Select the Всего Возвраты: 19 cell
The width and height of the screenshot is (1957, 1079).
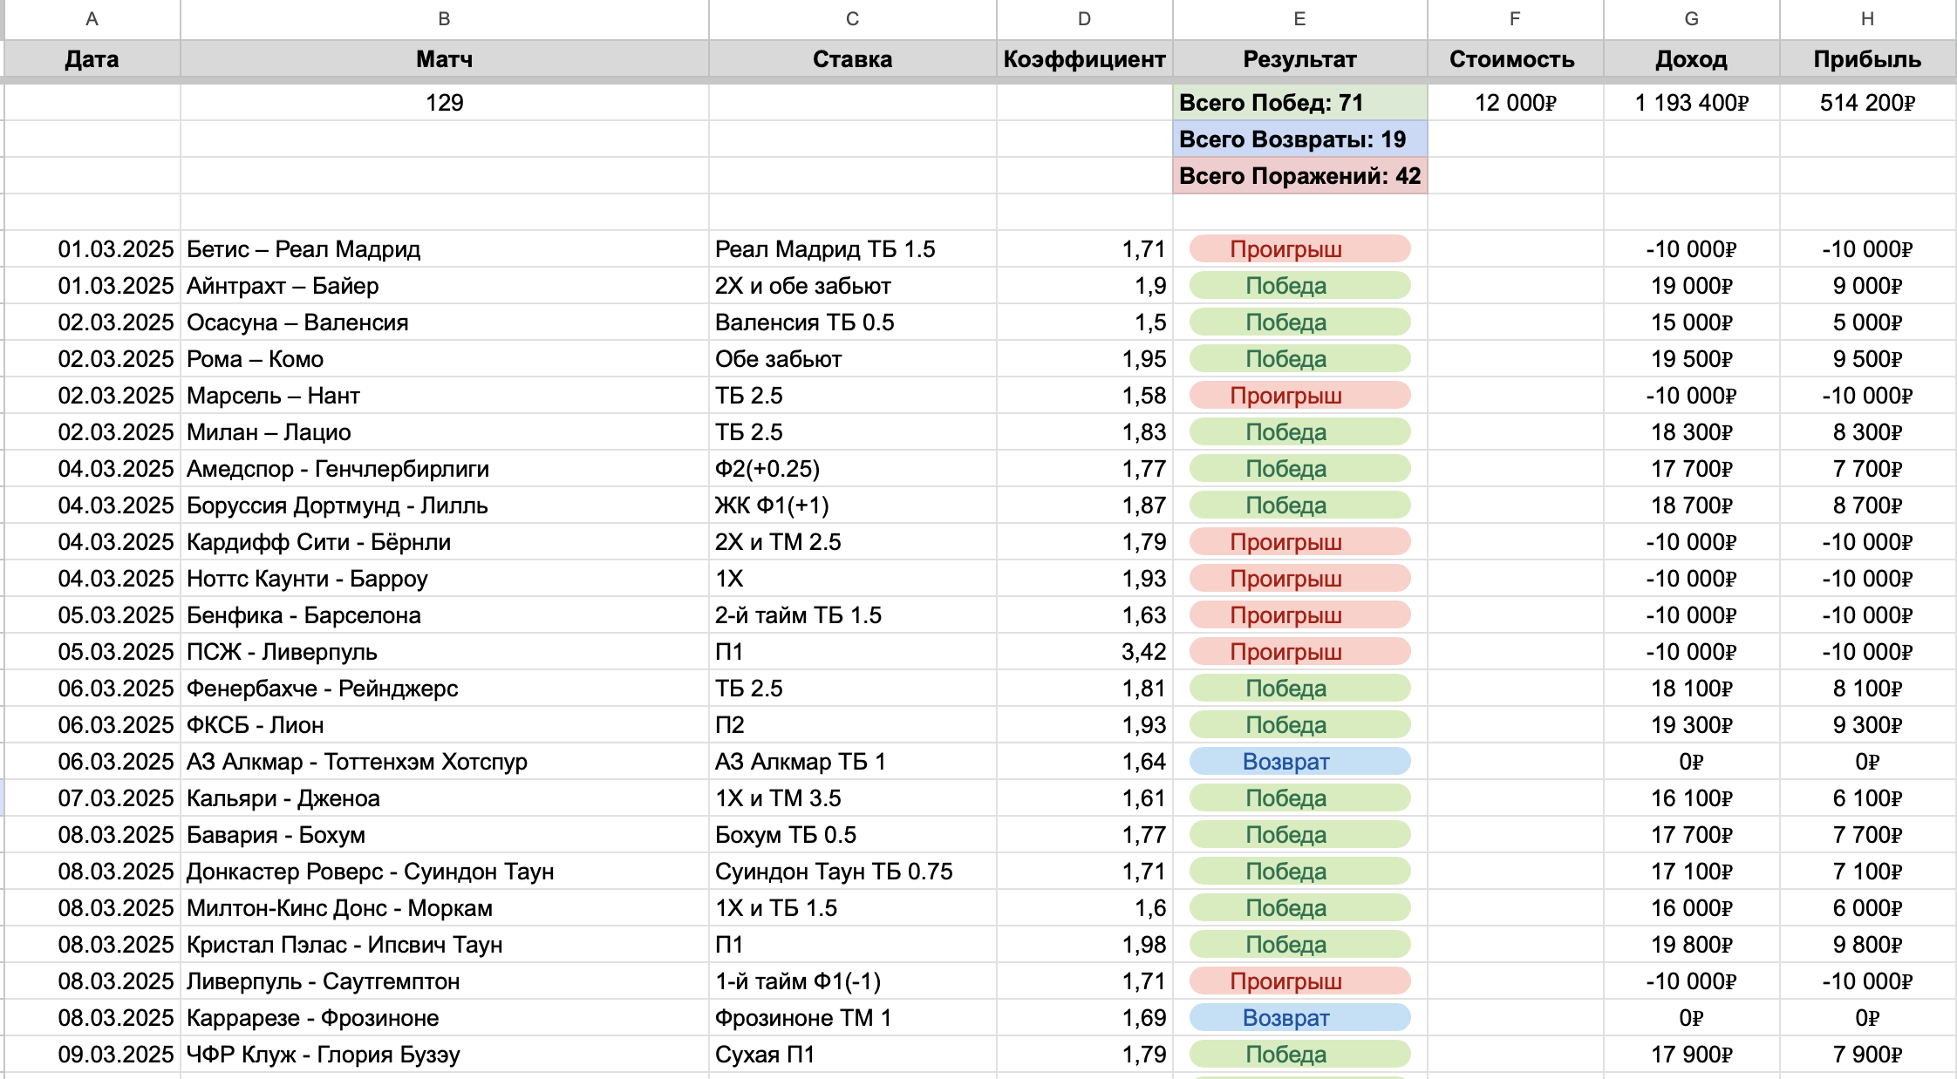tap(1299, 139)
